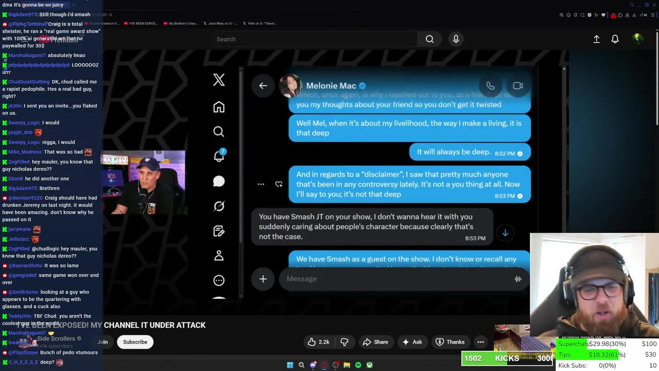Screen dimensions: 659x371
Task: Open browser easy-setup menu lines icon
Action: pyautogui.click(x=653, y=15)
